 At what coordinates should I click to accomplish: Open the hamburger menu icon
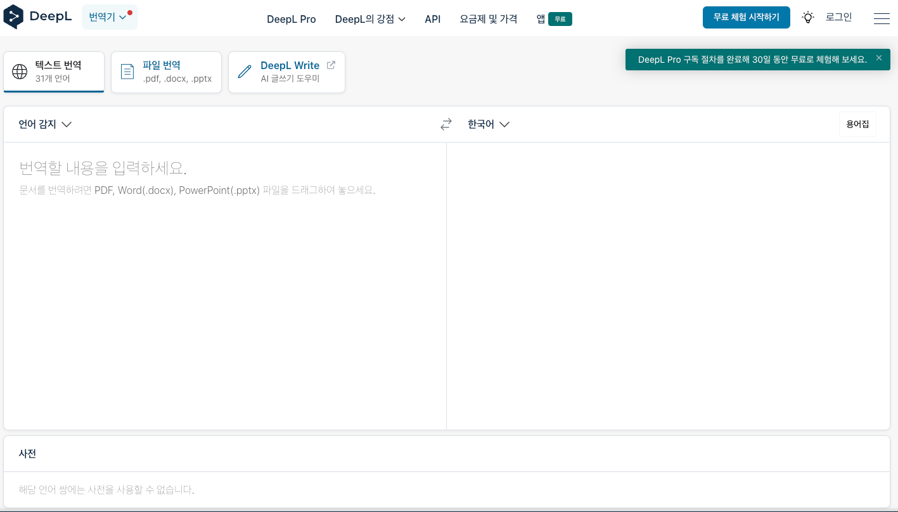click(x=882, y=18)
